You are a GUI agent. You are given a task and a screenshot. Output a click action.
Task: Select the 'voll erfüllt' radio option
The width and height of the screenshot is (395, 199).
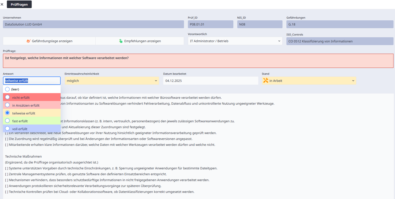click(7, 129)
